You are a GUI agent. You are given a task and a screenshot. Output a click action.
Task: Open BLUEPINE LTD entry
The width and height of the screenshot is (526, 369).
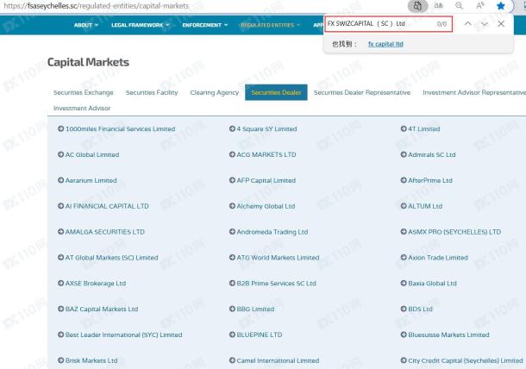260,335
